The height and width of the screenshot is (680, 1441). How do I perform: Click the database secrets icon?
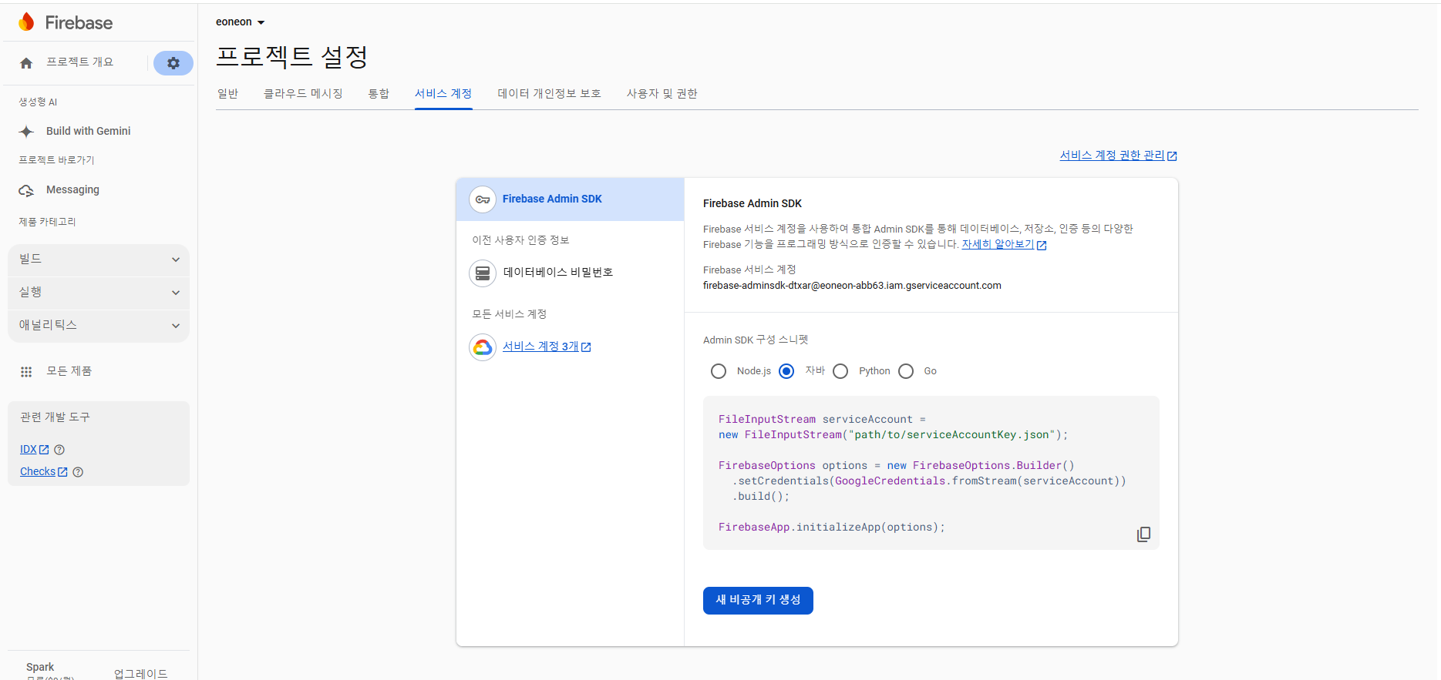coord(483,273)
